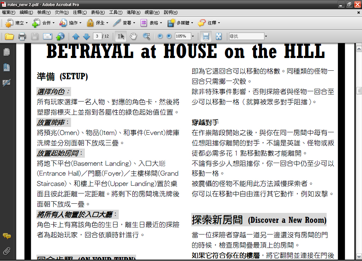This screenshot has height=261, width=362.
Task: Click the zoom percentage field showing 105%
Action: [x=183, y=36]
